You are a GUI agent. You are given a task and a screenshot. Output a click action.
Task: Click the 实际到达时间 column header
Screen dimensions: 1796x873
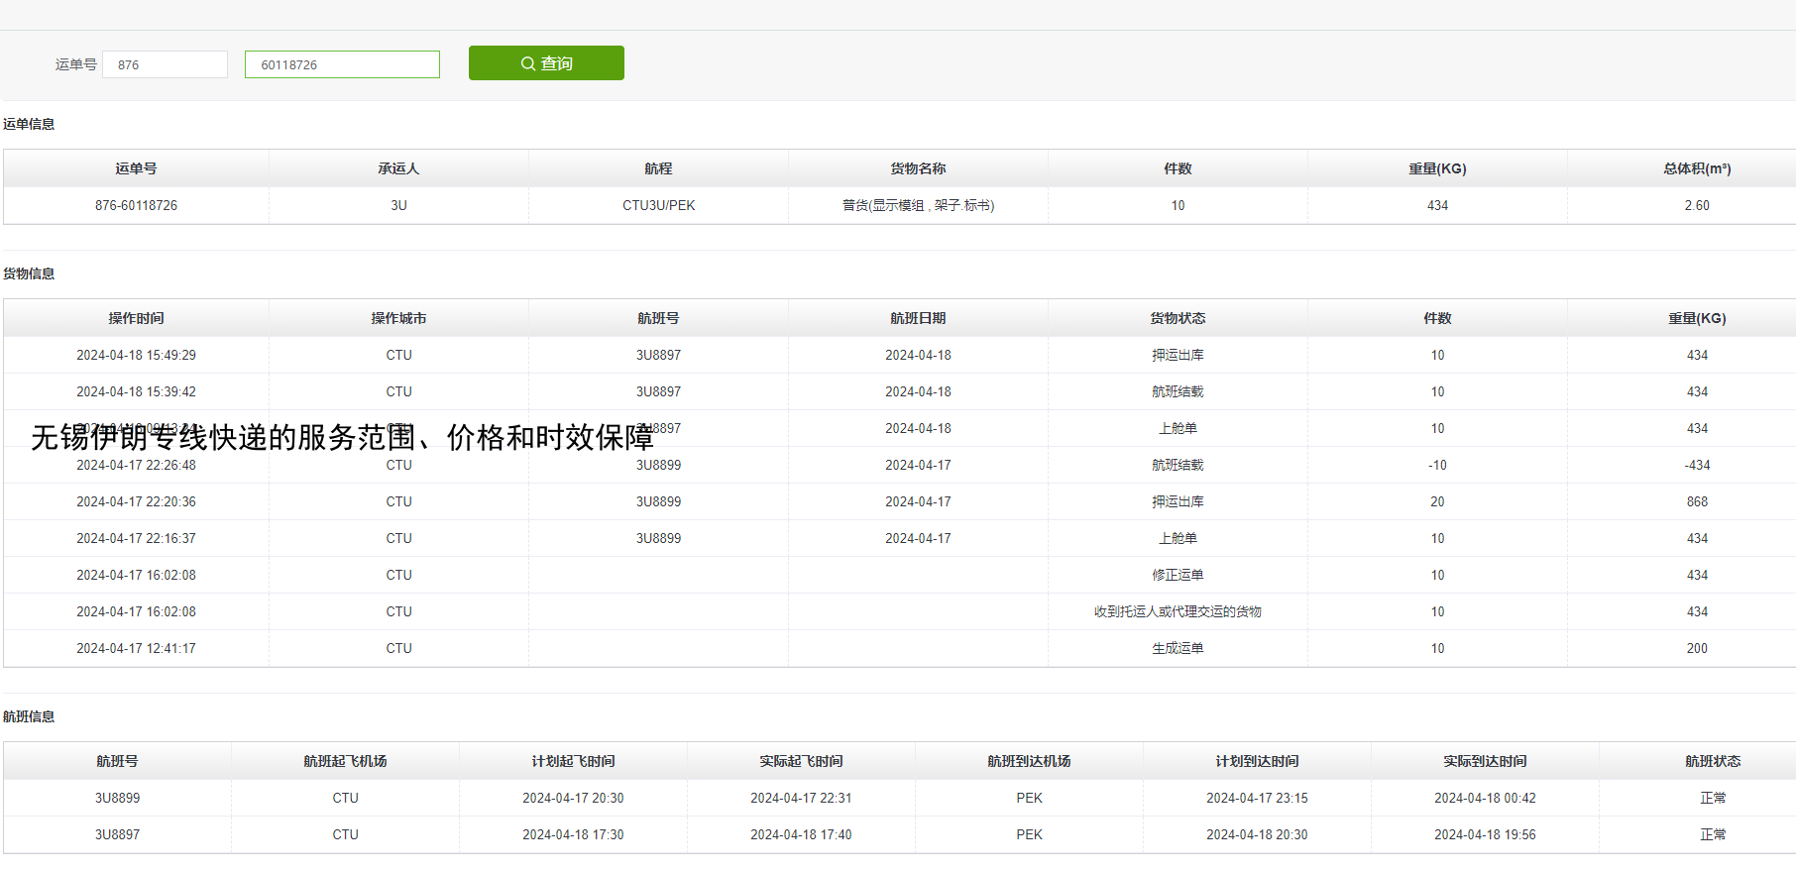1485,761
